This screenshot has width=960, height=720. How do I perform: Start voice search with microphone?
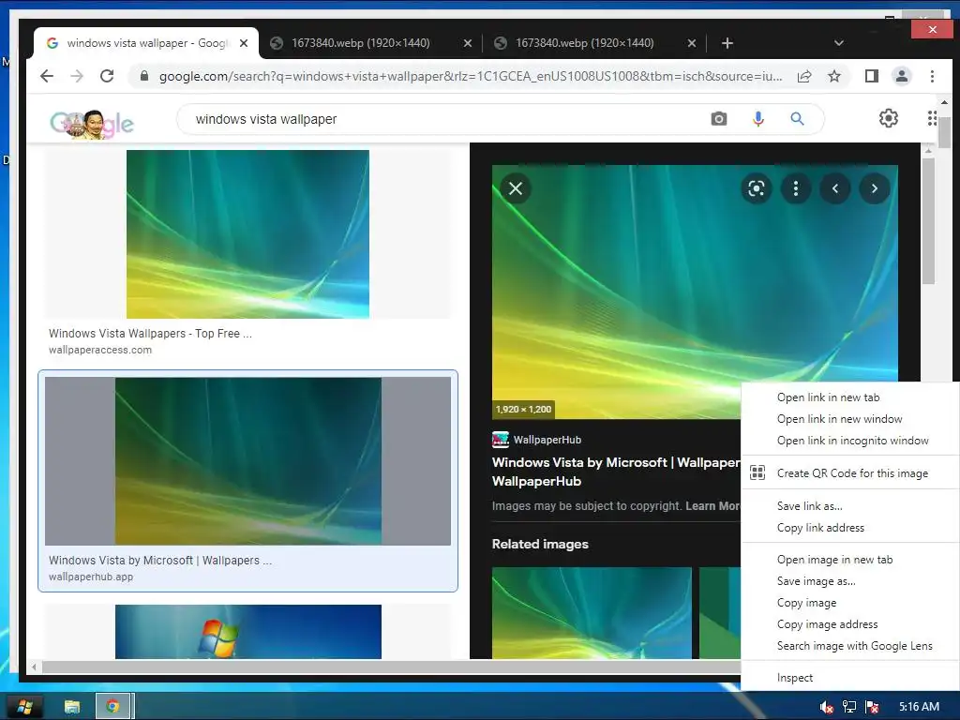(x=757, y=119)
